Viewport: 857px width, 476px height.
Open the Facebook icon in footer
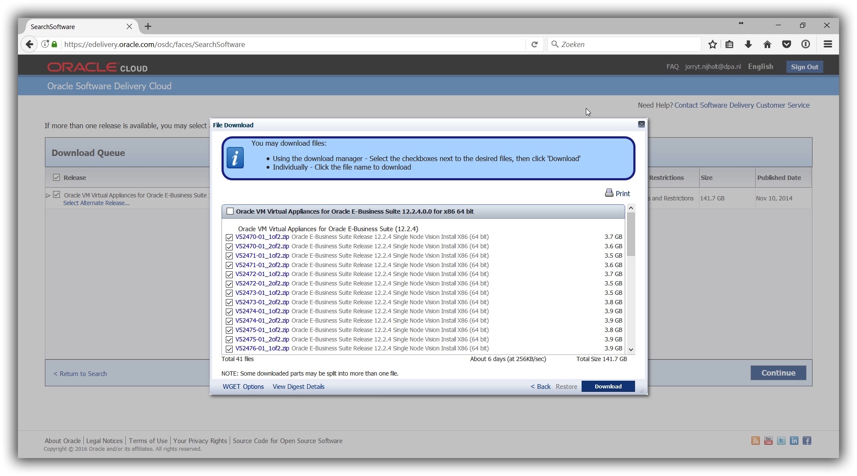point(807,441)
